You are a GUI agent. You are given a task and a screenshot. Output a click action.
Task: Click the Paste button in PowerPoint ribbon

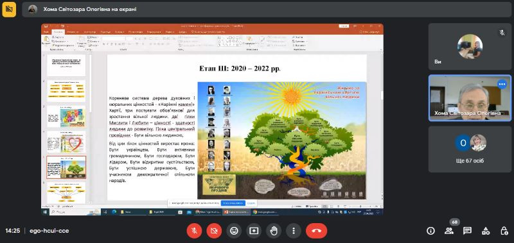pyautogui.click(x=46, y=40)
